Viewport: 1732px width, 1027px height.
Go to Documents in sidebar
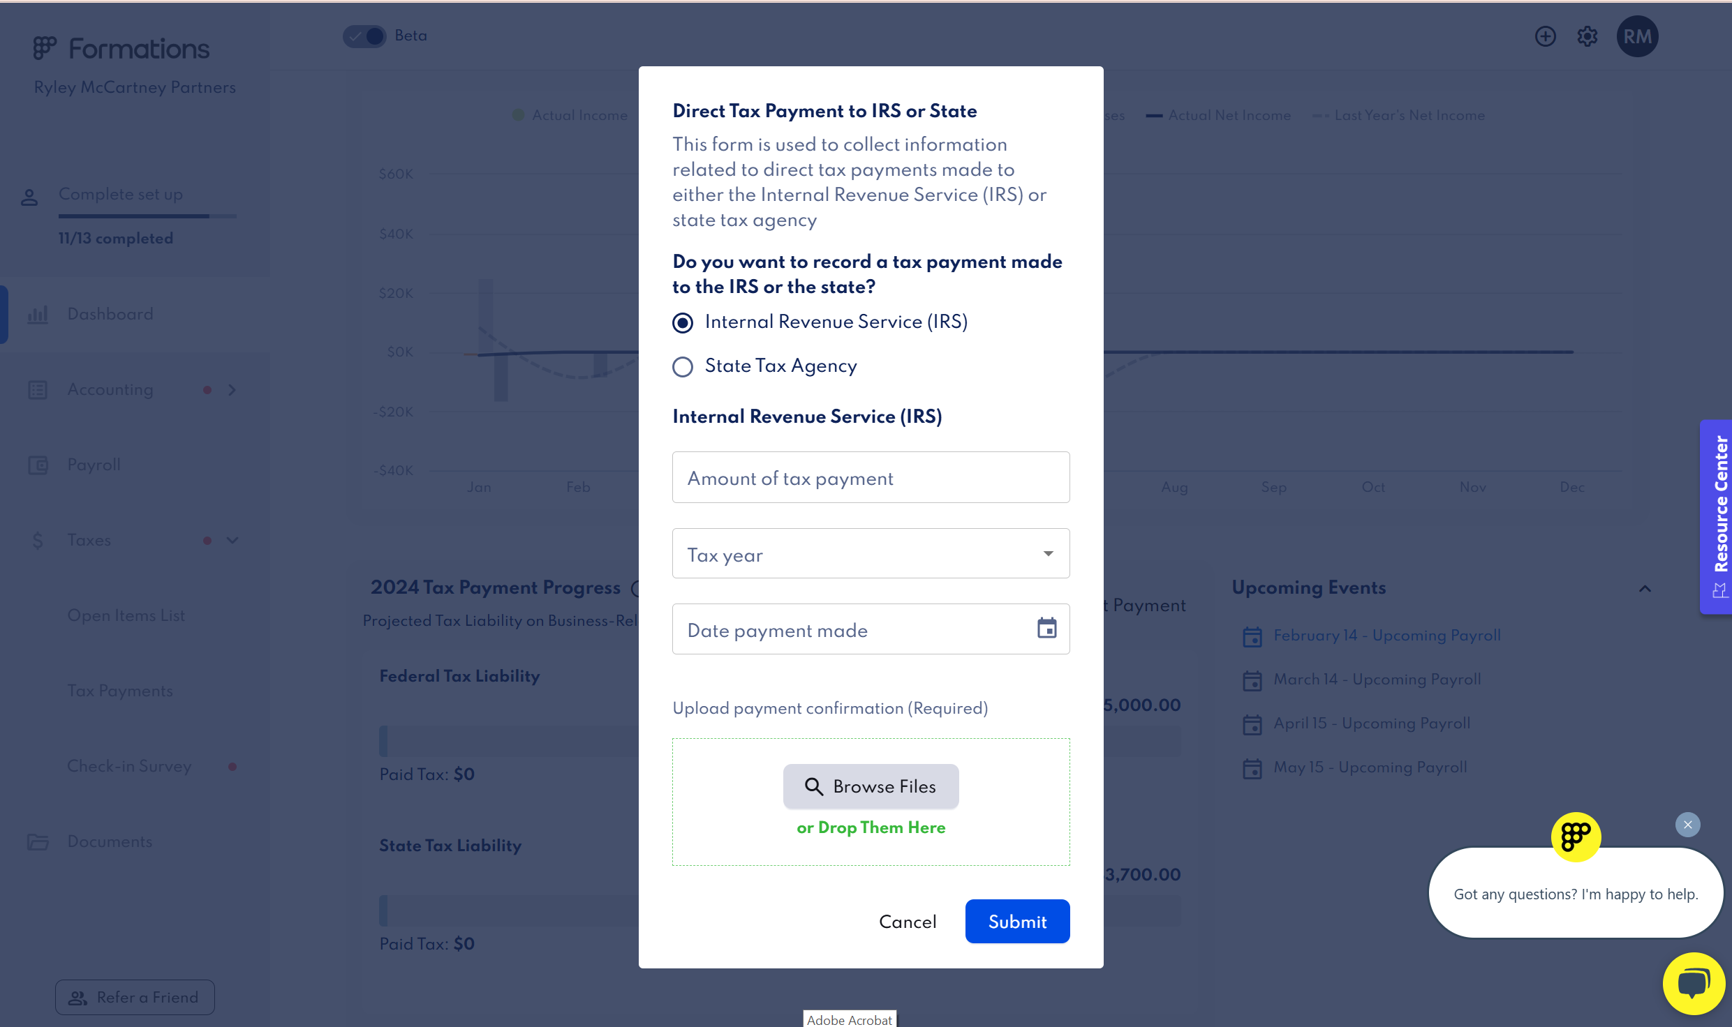click(x=110, y=841)
